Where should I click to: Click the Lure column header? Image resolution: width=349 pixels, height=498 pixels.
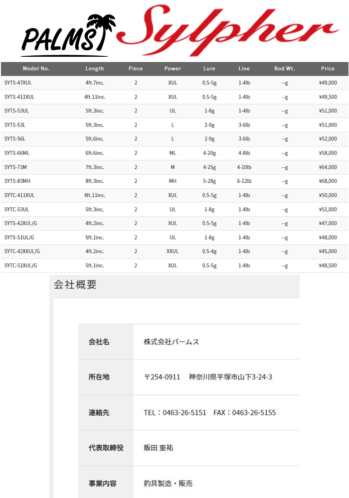click(x=209, y=69)
